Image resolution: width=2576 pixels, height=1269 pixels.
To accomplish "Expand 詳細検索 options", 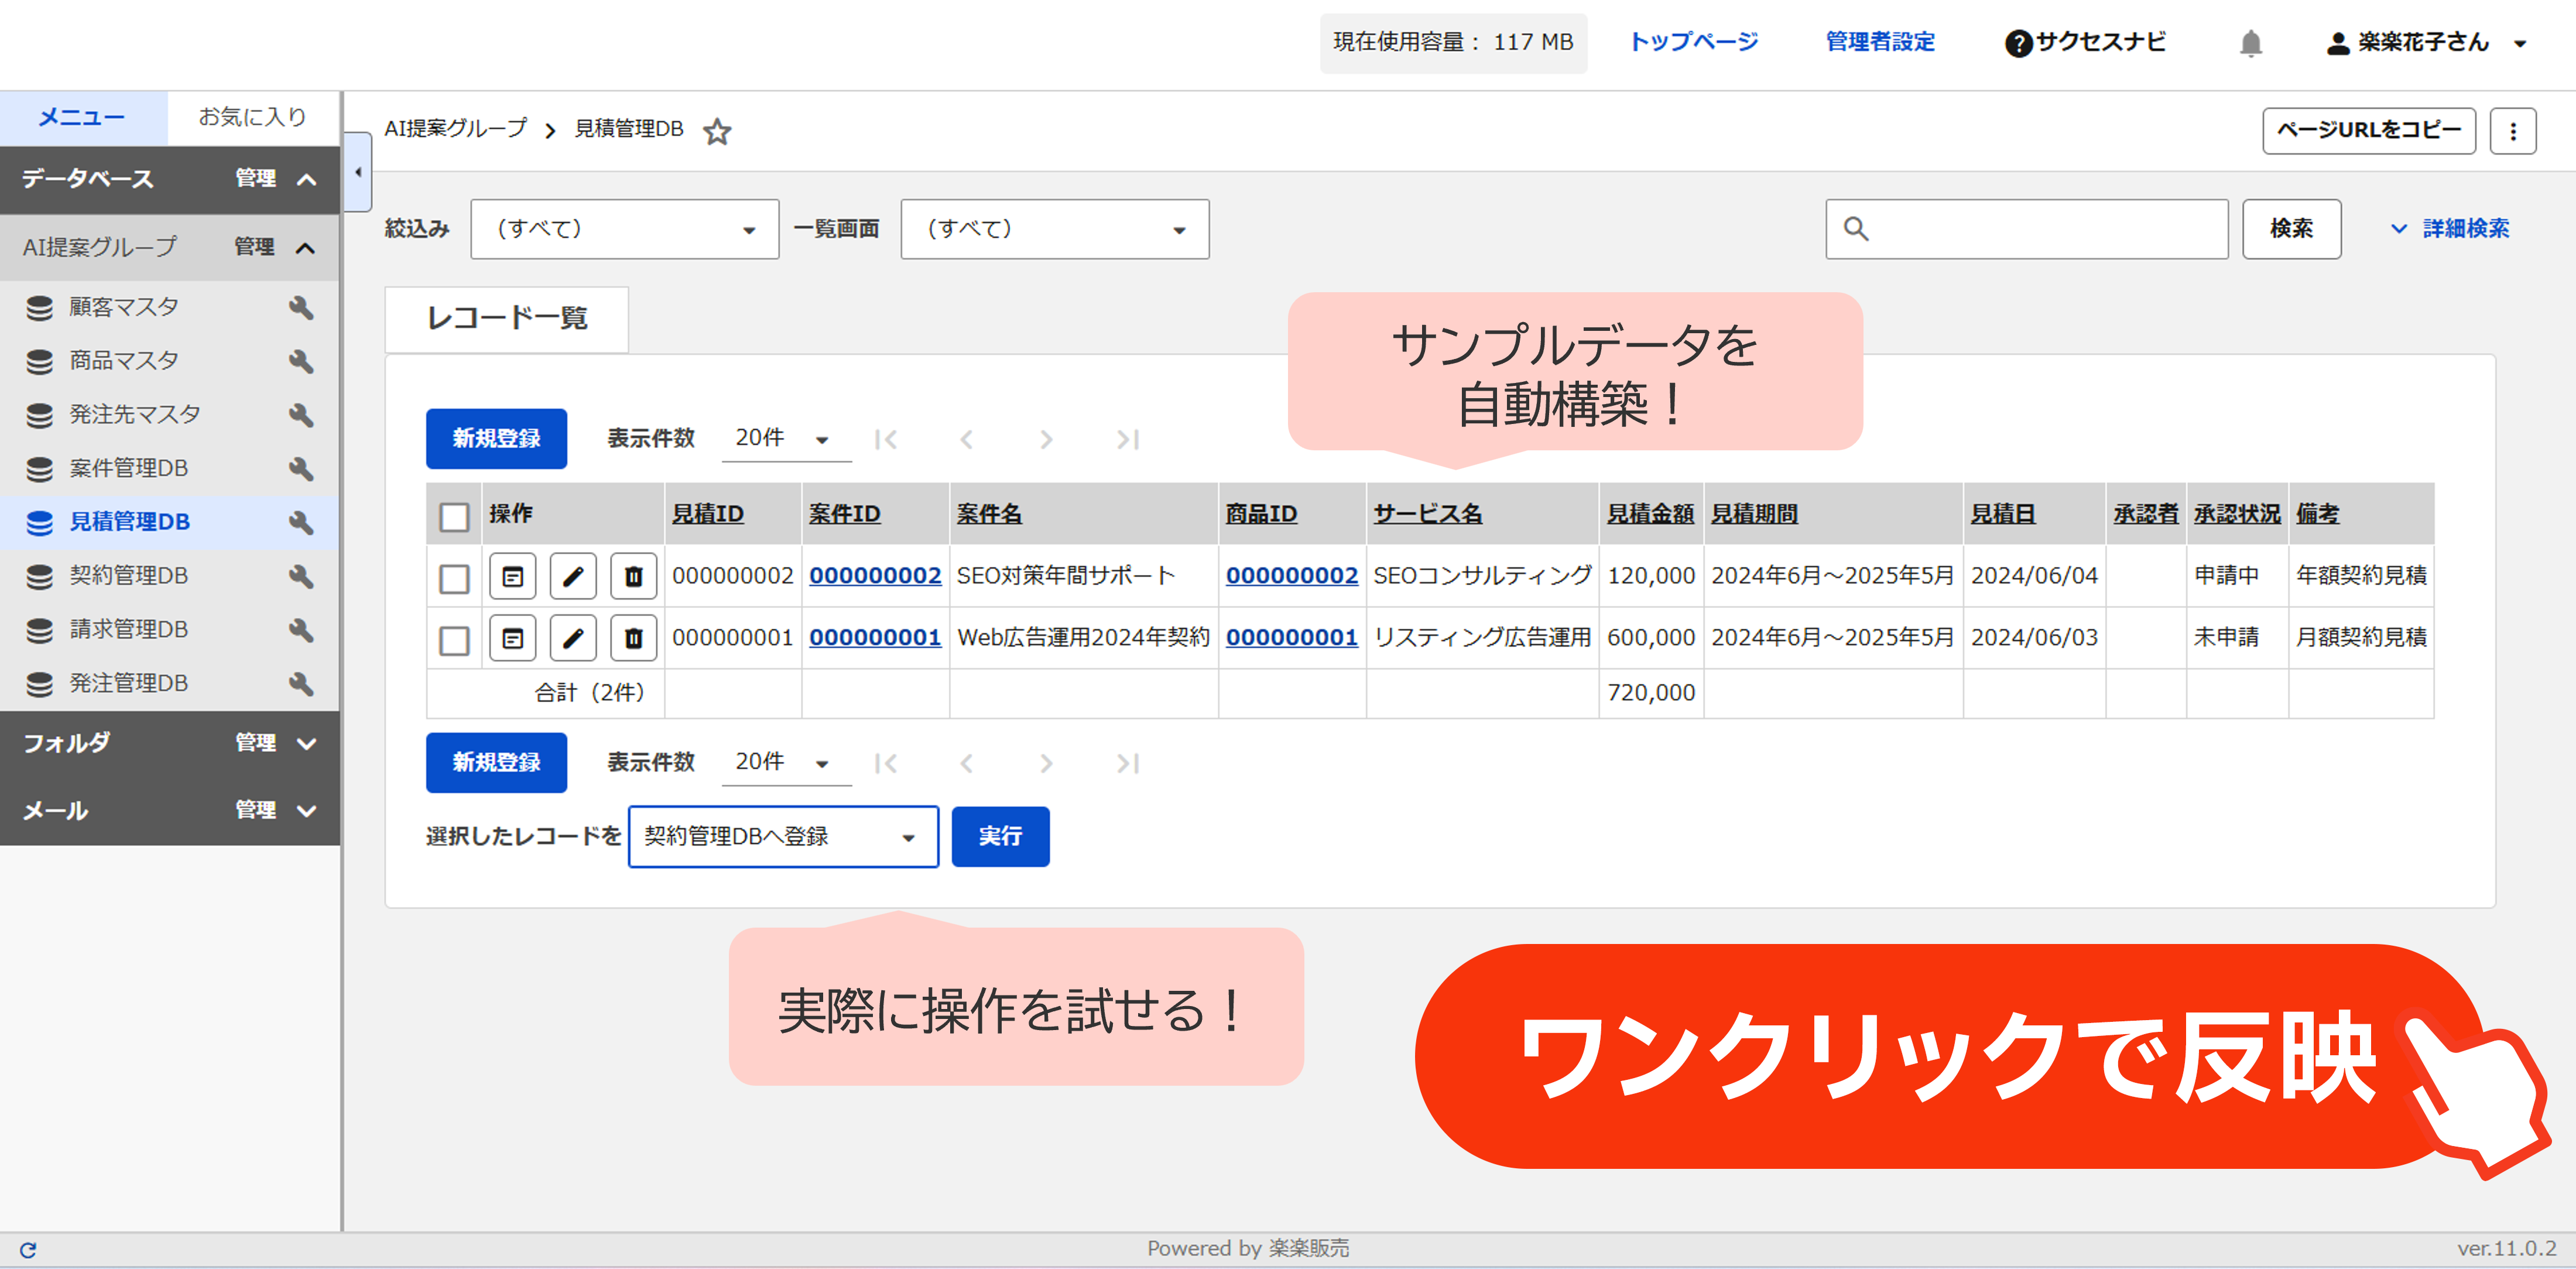I will [x=2449, y=229].
